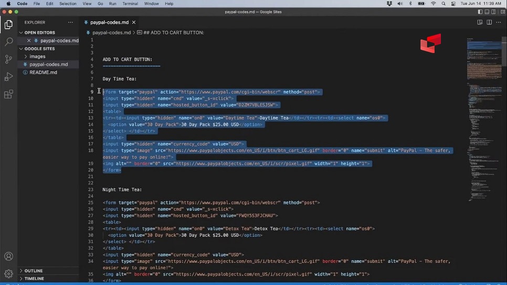Screen dimensions: 507x285
Task: Open the Extensions view icon
Action: (8, 95)
